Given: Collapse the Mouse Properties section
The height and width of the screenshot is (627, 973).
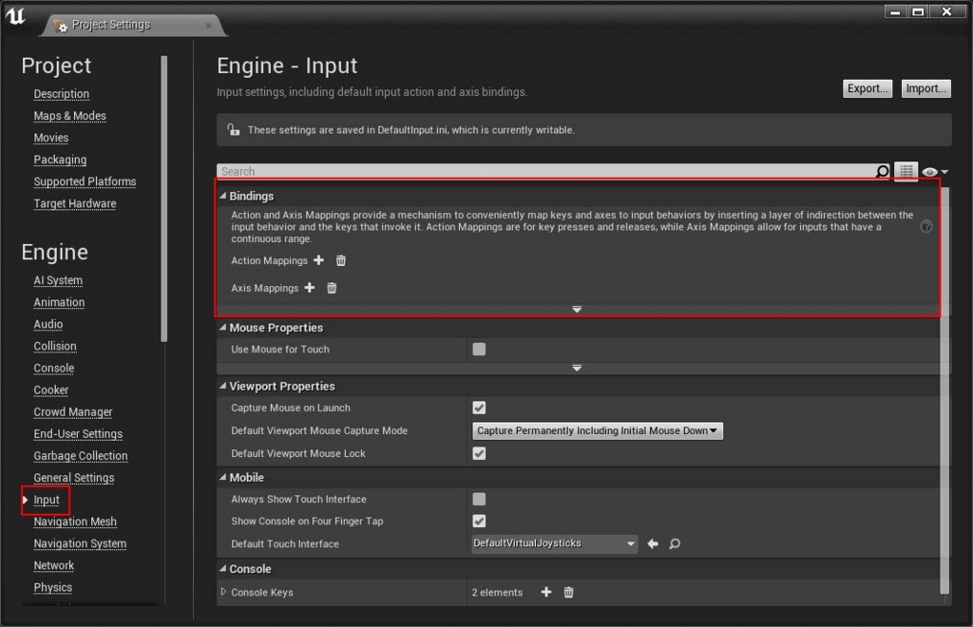Looking at the screenshot, I should tap(222, 327).
